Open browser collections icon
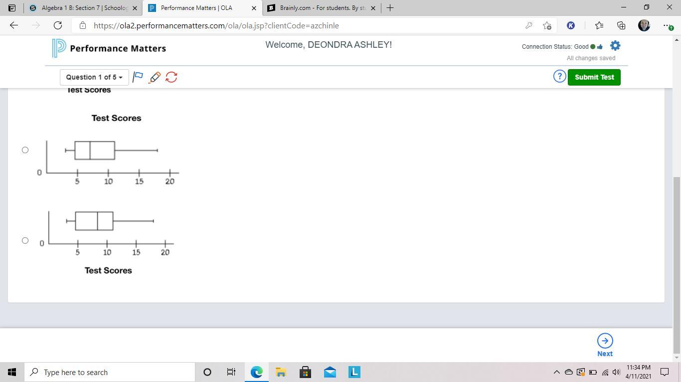This screenshot has width=681, height=382. coord(621,25)
